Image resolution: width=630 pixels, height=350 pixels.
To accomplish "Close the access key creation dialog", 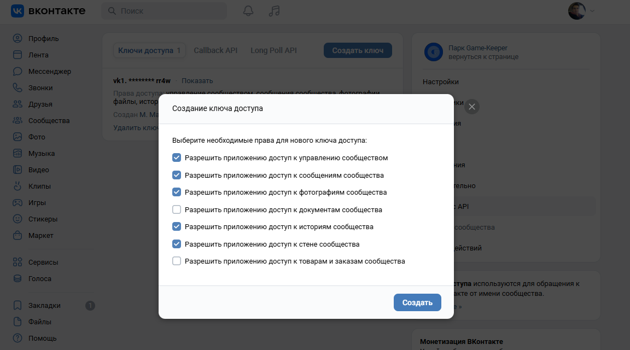I will coord(472,107).
